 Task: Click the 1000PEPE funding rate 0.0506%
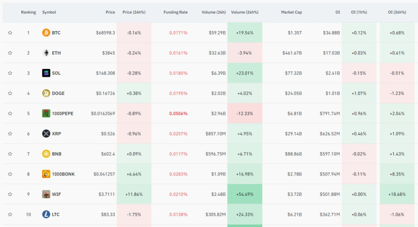tap(178, 113)
